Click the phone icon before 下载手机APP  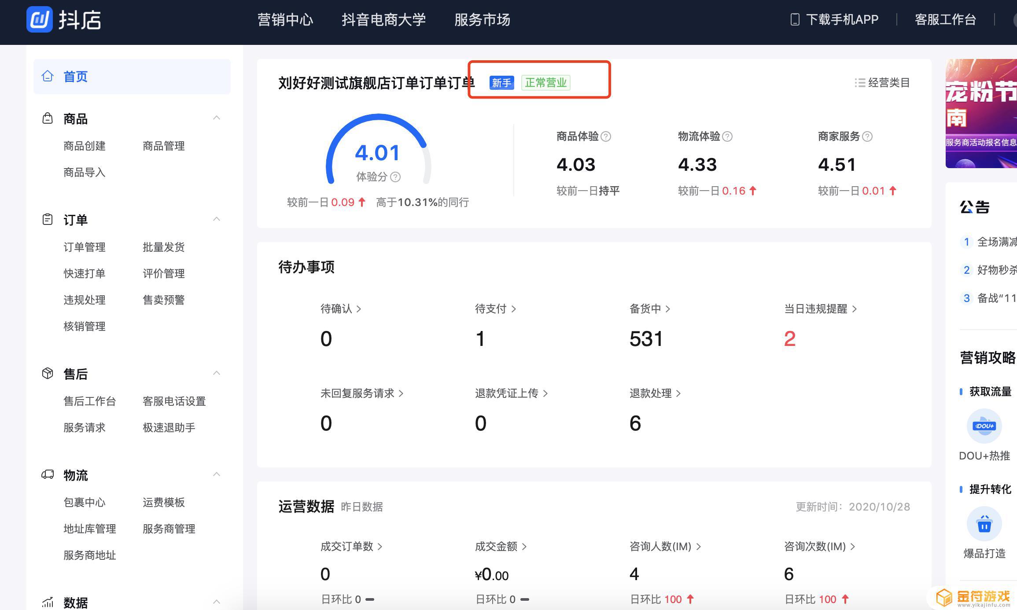(795, 19)
